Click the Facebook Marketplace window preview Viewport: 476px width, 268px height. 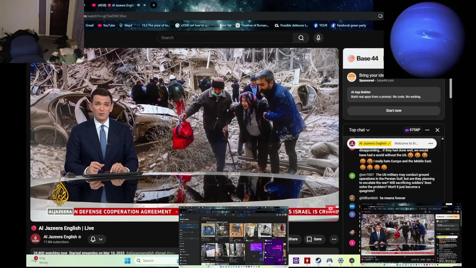pos(234,236)
